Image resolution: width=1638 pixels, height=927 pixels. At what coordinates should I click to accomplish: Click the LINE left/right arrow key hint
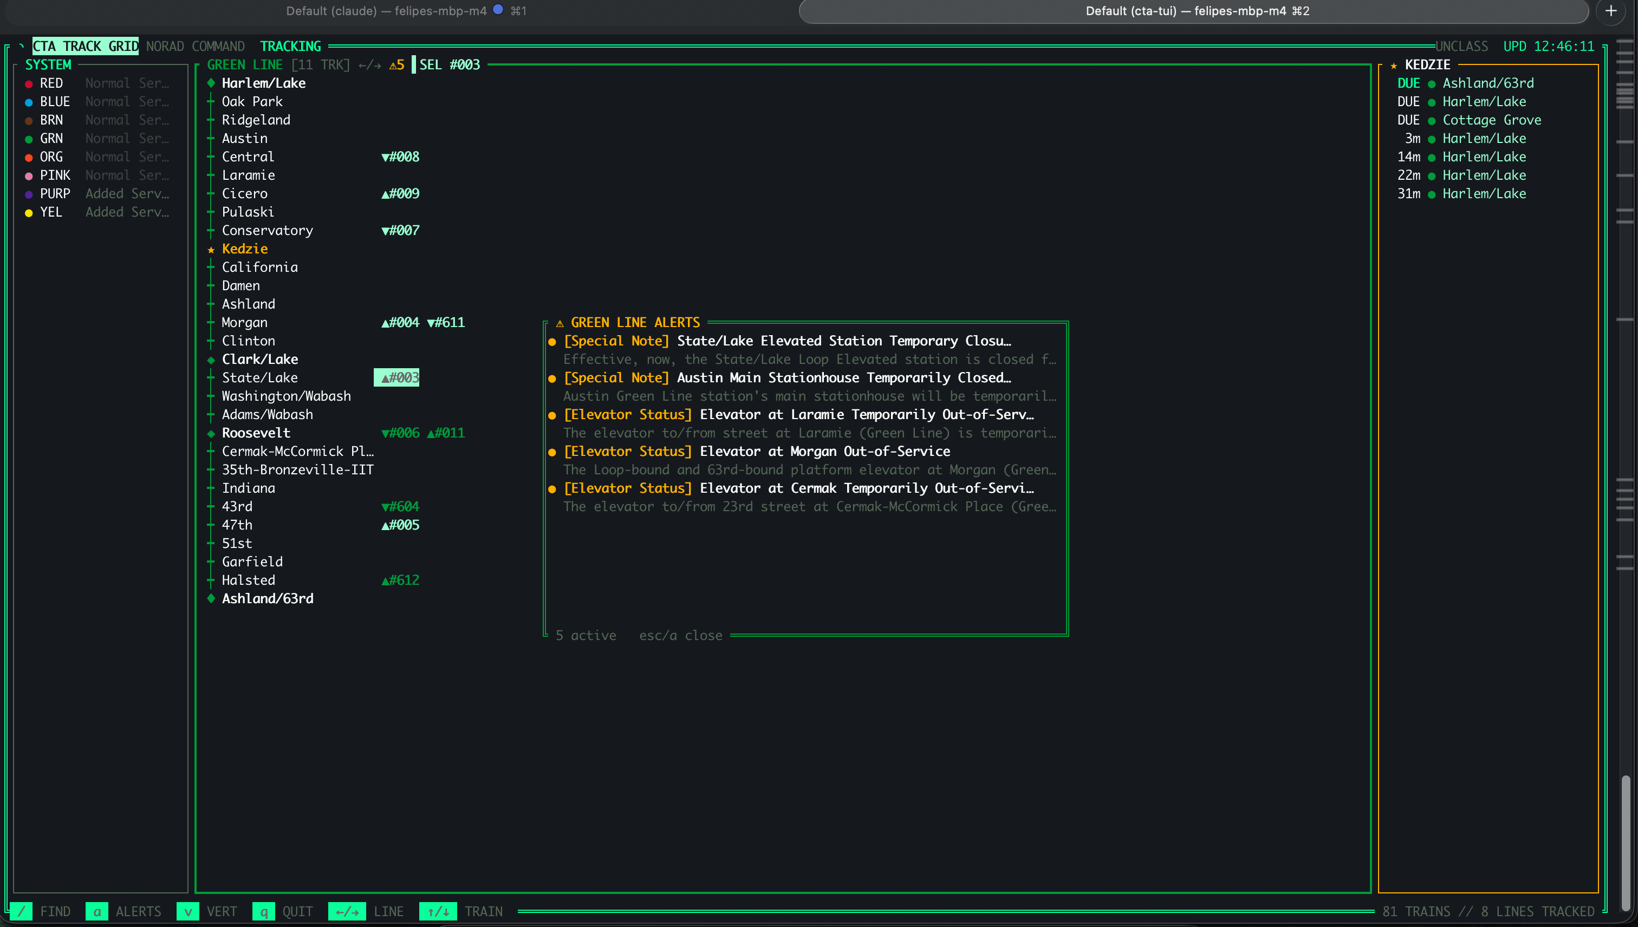347,911
